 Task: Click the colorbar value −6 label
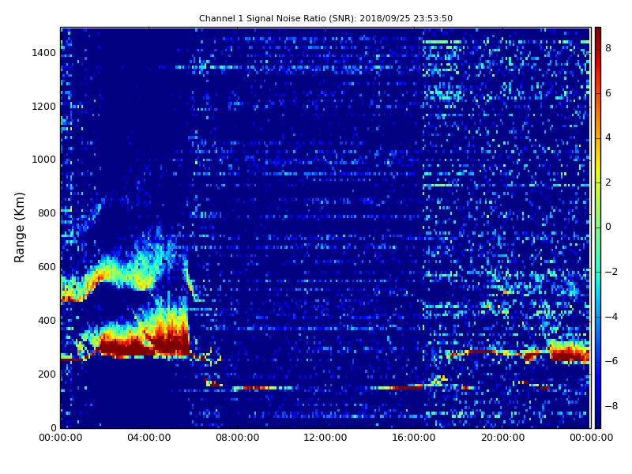(x=611, y=361)
